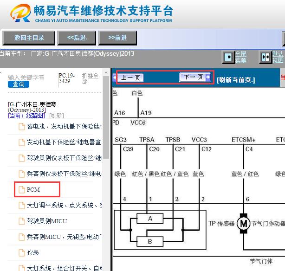This screenshot has height=271, width=285.
Task: Click the throttle motor M symbol
Action: pyautogui.click(x=244, y=223)
